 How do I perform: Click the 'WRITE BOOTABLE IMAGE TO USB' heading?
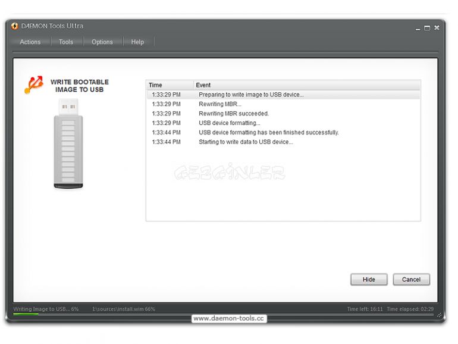[80, 86]
